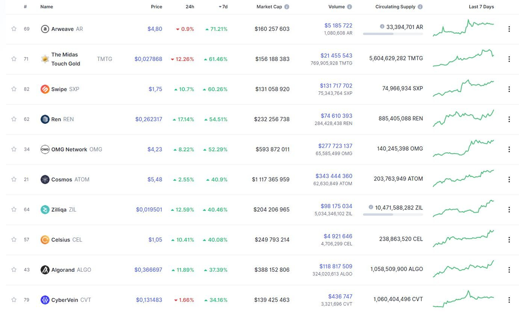
Task: Click the Ren coin logo
Action: tap(45, 119)
